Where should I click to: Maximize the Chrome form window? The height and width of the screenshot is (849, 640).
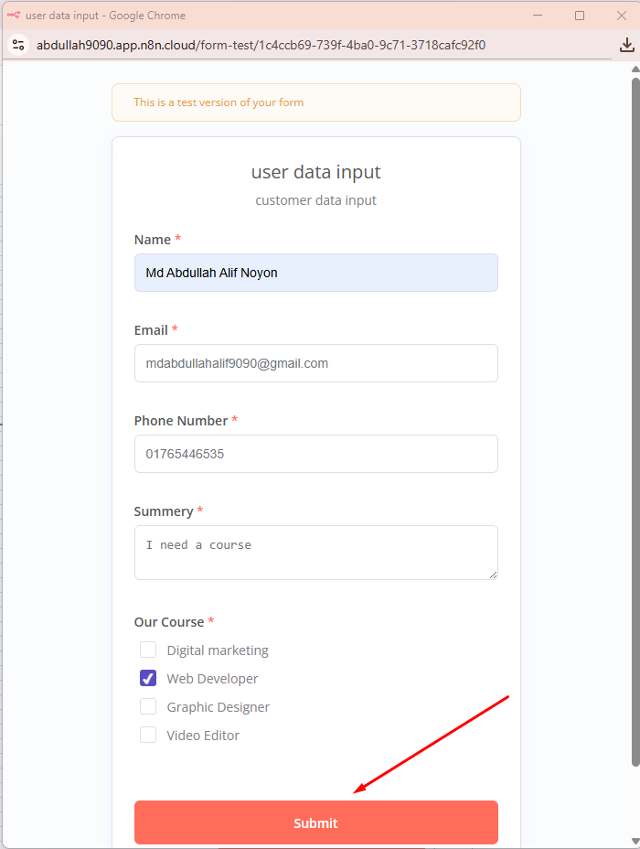click(580, 16)
